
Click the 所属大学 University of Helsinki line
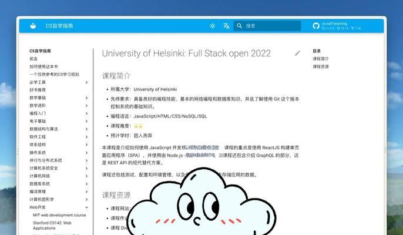[144, 89]
